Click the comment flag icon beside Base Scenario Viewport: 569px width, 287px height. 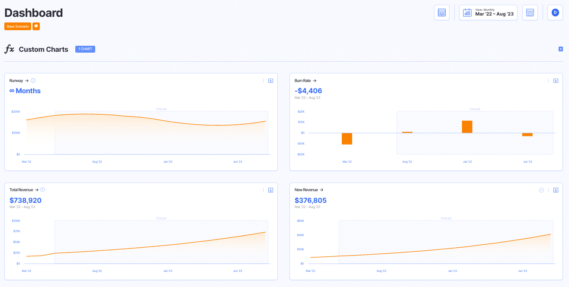coord(36,26)
